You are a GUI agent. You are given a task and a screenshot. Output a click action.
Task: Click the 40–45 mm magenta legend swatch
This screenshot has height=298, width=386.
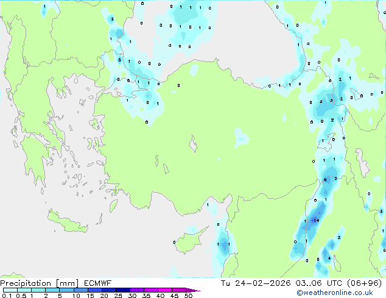coord(165,290)
